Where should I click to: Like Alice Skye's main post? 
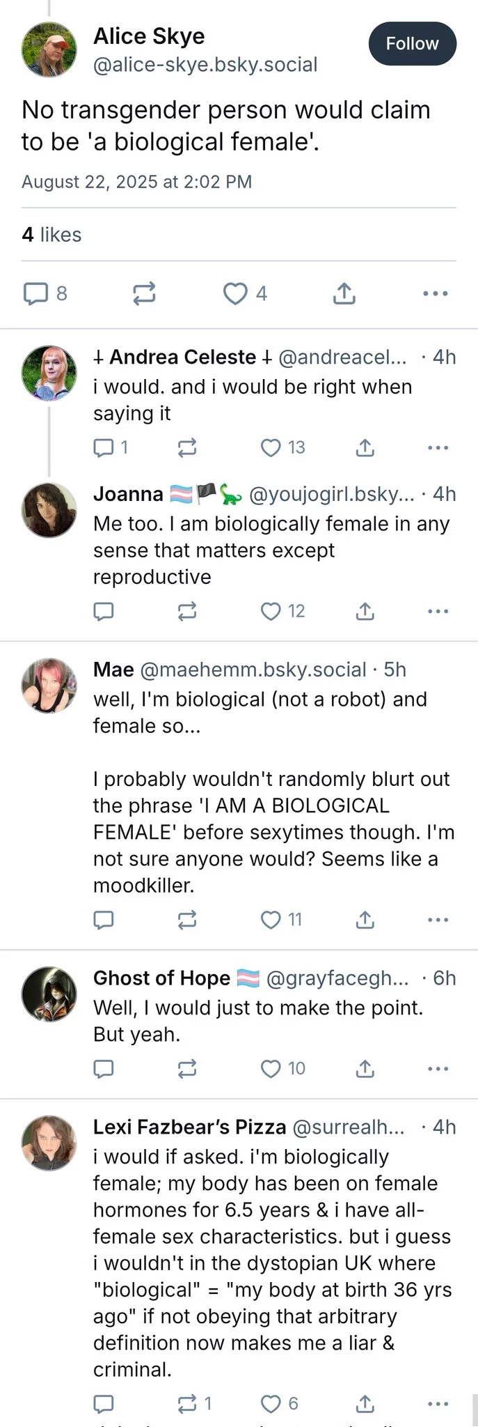pos(235,293)
